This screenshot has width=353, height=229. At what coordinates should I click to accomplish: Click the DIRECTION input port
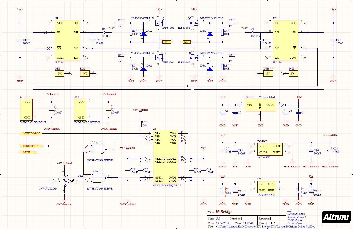pyautogui.click(x=31, y=146)
